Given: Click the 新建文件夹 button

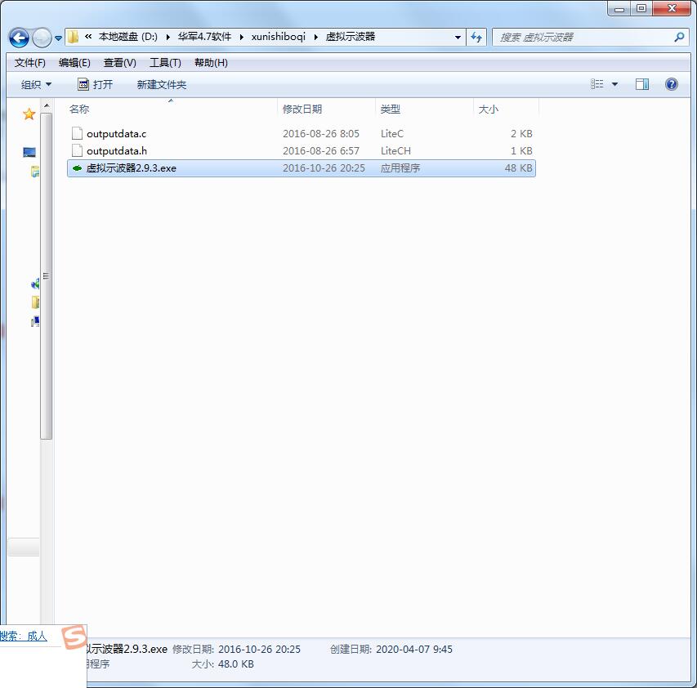Looking at the screenshot, I should point(161,84).
